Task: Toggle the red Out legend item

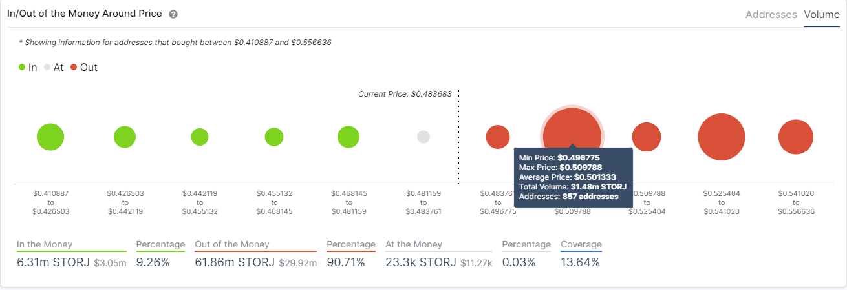Action: click(84, 67)
